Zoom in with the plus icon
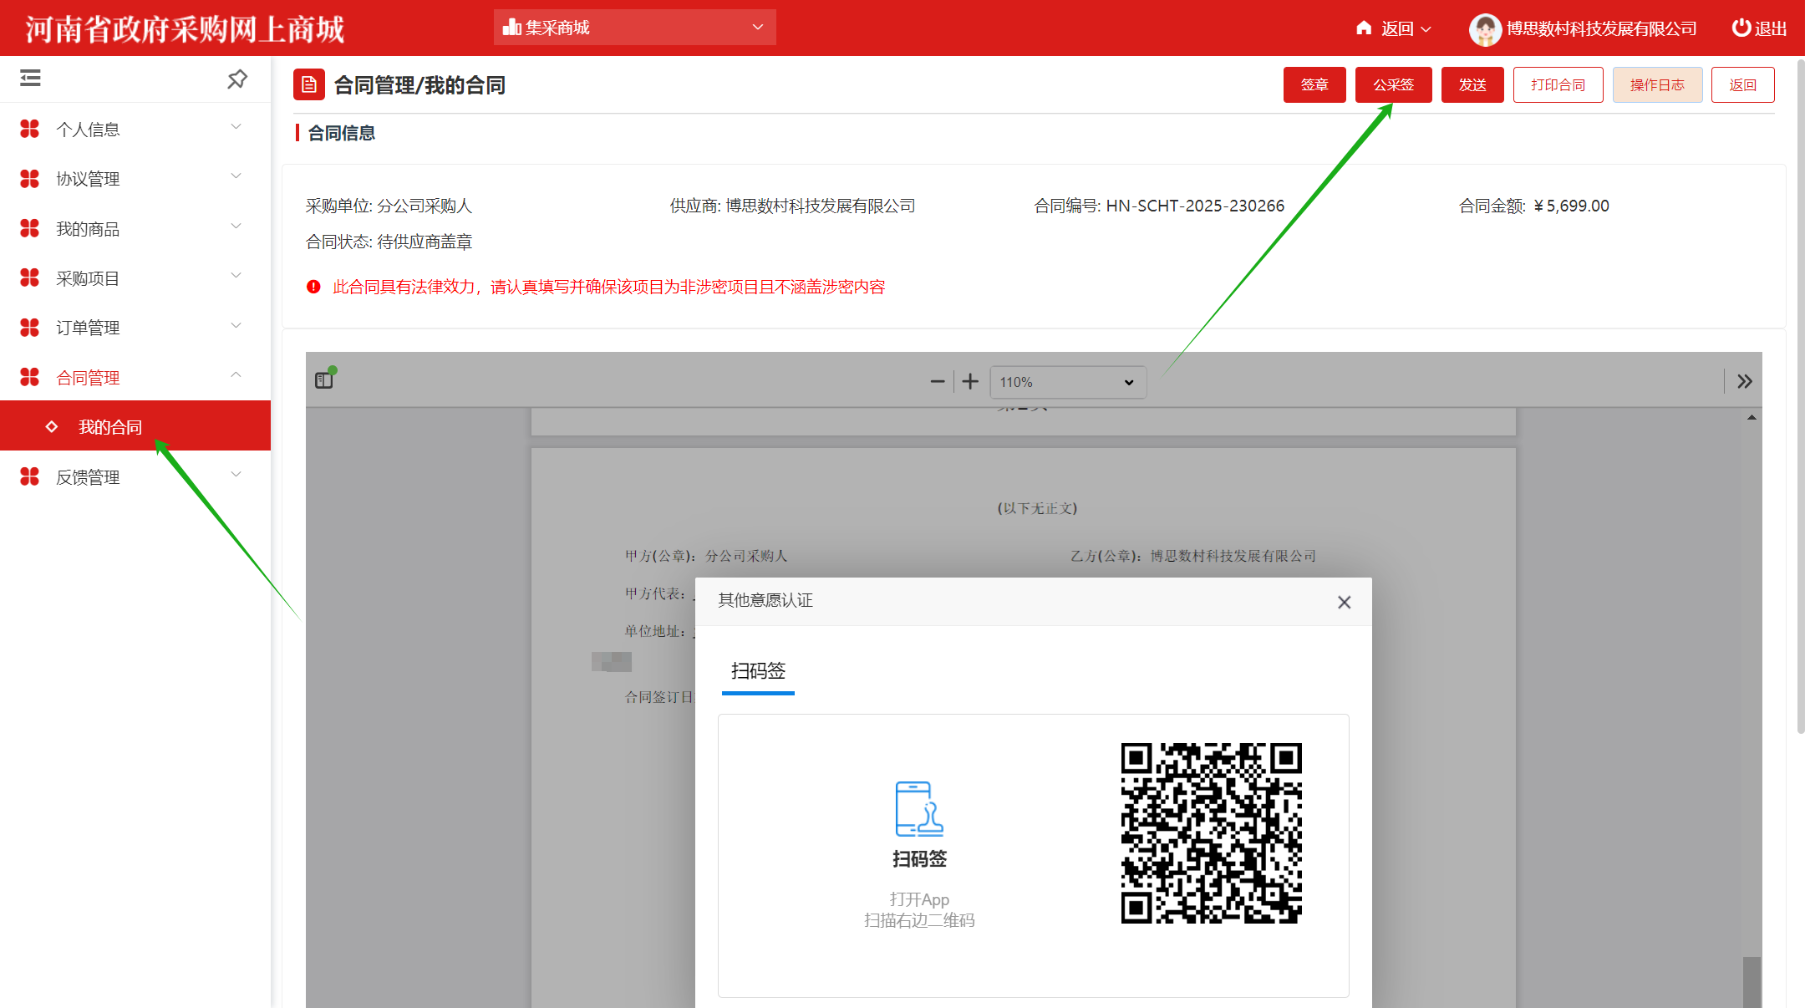 point(970,382)
